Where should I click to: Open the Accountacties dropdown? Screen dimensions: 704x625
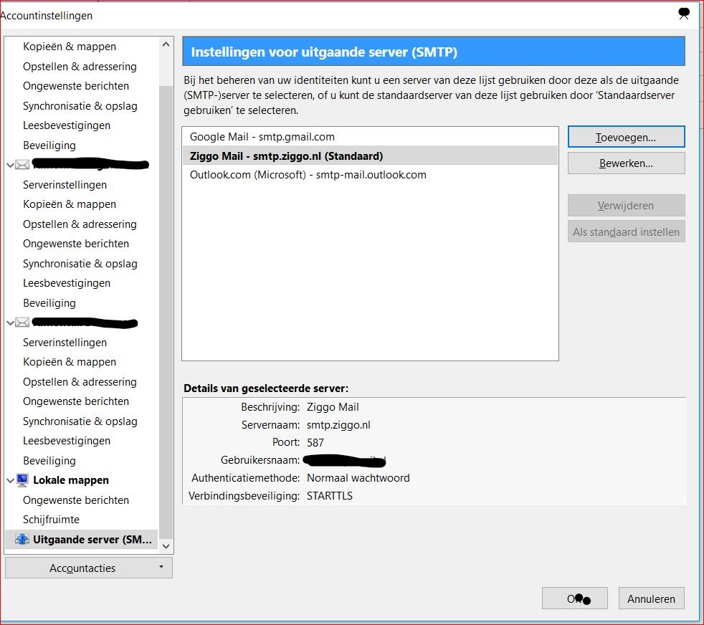click(x=88, y=568)
